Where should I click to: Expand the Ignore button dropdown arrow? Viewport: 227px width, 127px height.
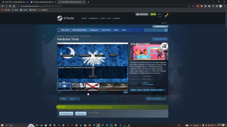[x=78, y=99]
